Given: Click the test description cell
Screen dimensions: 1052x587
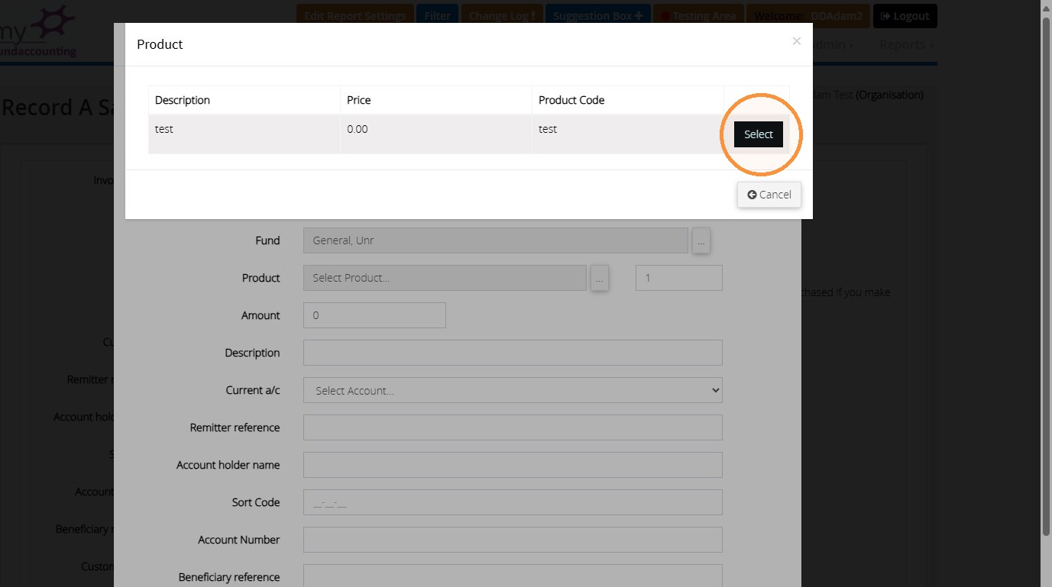Looking at the screenshot, I should click(244, 134).
